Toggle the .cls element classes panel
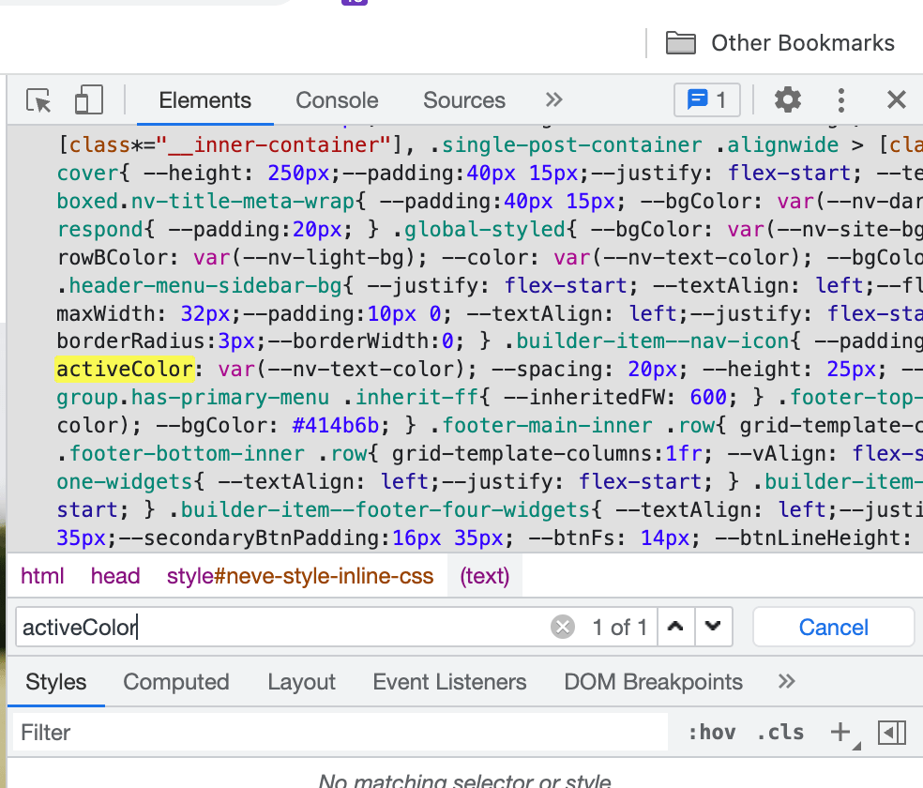The height and width of the screenshot is (788, 923). [x=780, y=733]
